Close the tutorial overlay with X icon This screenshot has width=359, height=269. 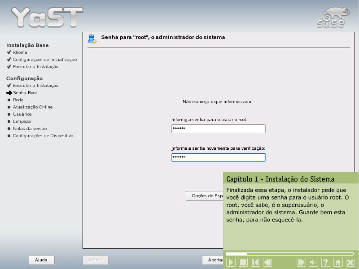[350, 262]
